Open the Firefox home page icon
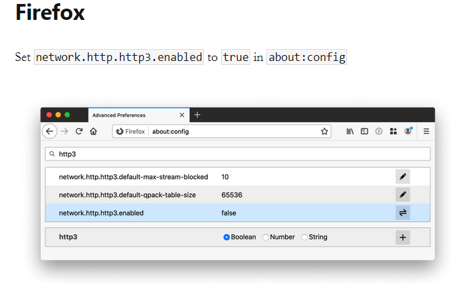 [x=93, y=131]
